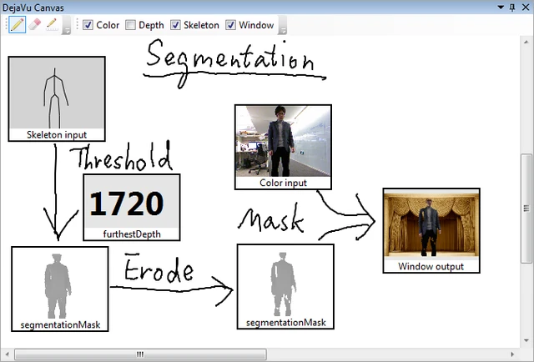Click the vertical scrollbar thumb
Screen dimensions: 534x362
pyautogui.click(x=526, y=209)
